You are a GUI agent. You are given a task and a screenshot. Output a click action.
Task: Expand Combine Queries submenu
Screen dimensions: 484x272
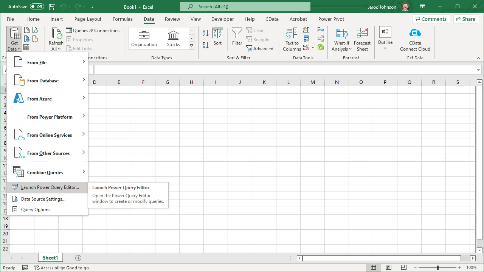48,172
